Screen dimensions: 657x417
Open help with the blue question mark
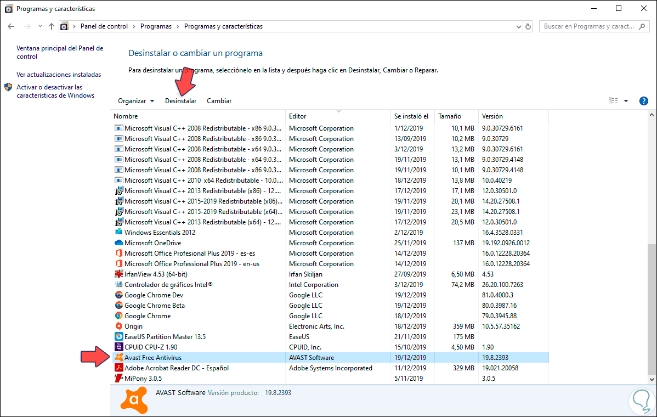click(644, 101)
